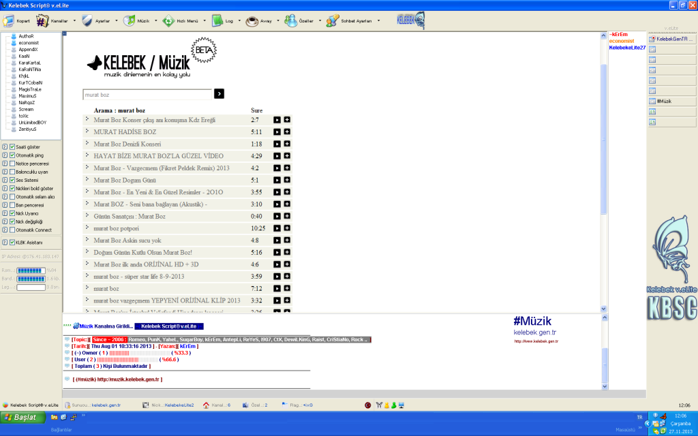Add 'Murat Boz Denizli Konseri' to playlist
This screenshot has width=698, height=436.
287,144
